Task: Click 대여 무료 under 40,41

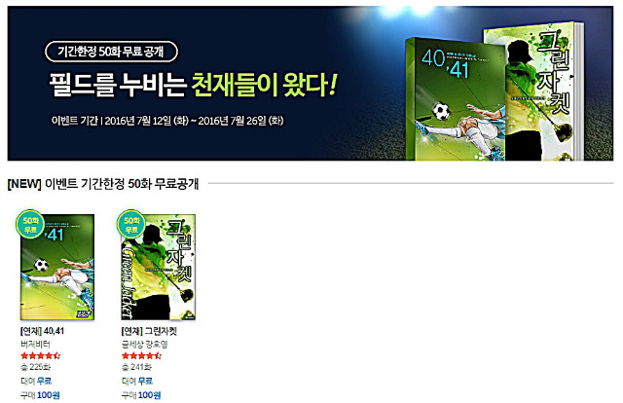Action: click(36, 381)
